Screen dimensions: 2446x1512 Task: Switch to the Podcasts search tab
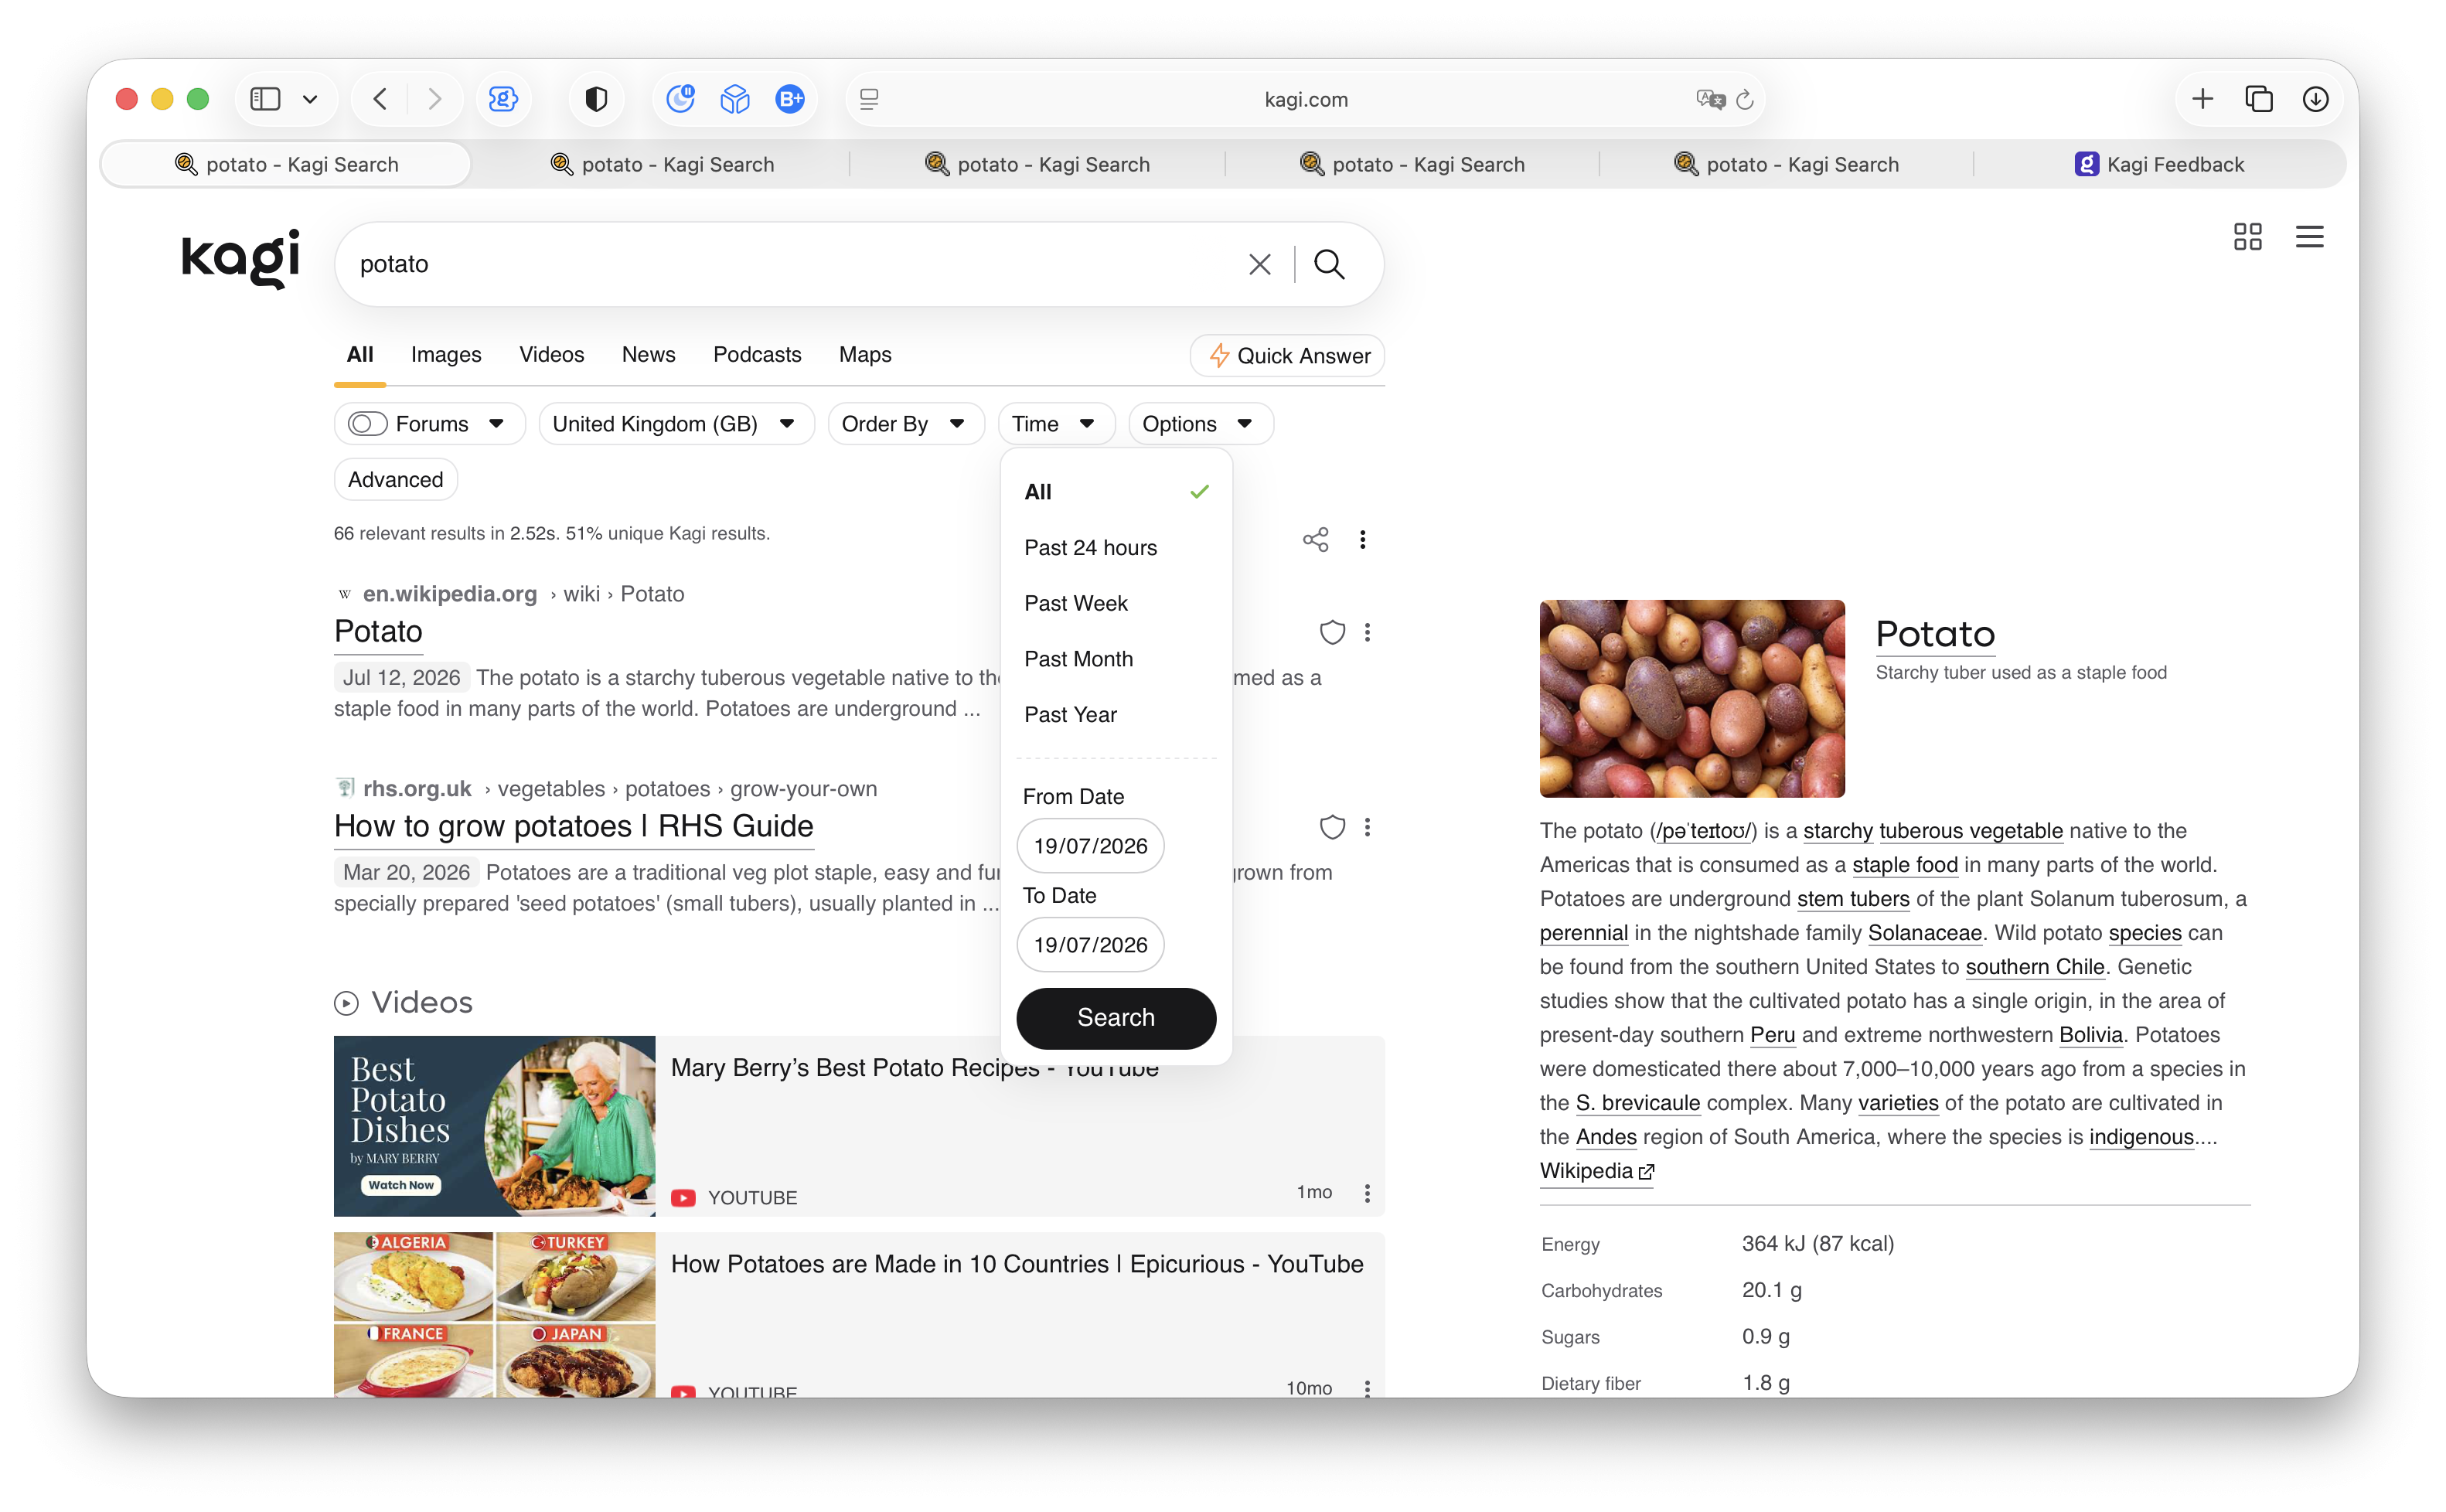coord(757,355)
